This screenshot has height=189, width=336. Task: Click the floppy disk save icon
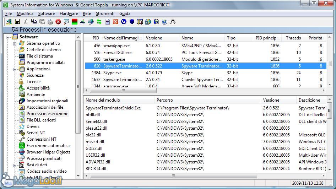point(17,22)
